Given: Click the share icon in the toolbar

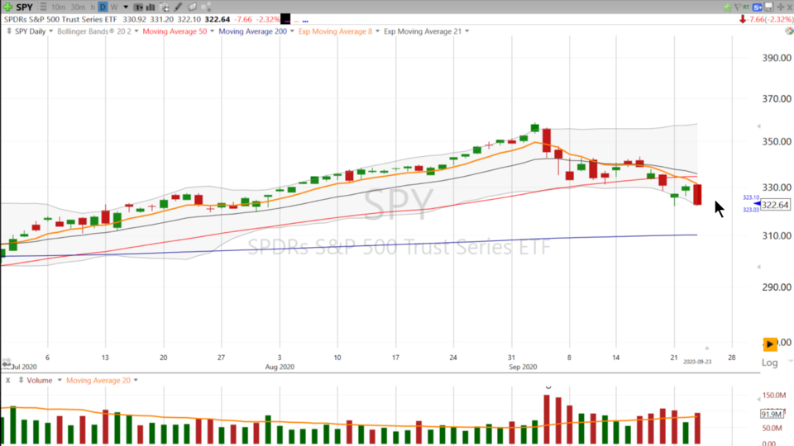Looking at the screenshot, I should [x=206, y=7].
